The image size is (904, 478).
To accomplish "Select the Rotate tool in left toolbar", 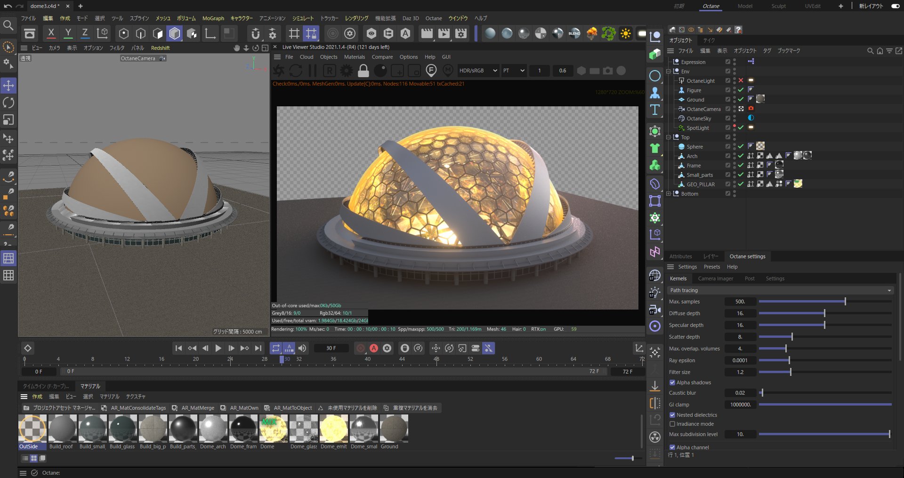I will 8,103.
